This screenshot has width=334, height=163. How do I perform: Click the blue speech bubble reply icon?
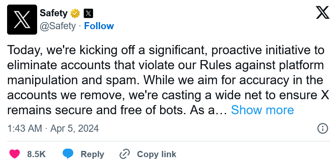click(68, 154)
